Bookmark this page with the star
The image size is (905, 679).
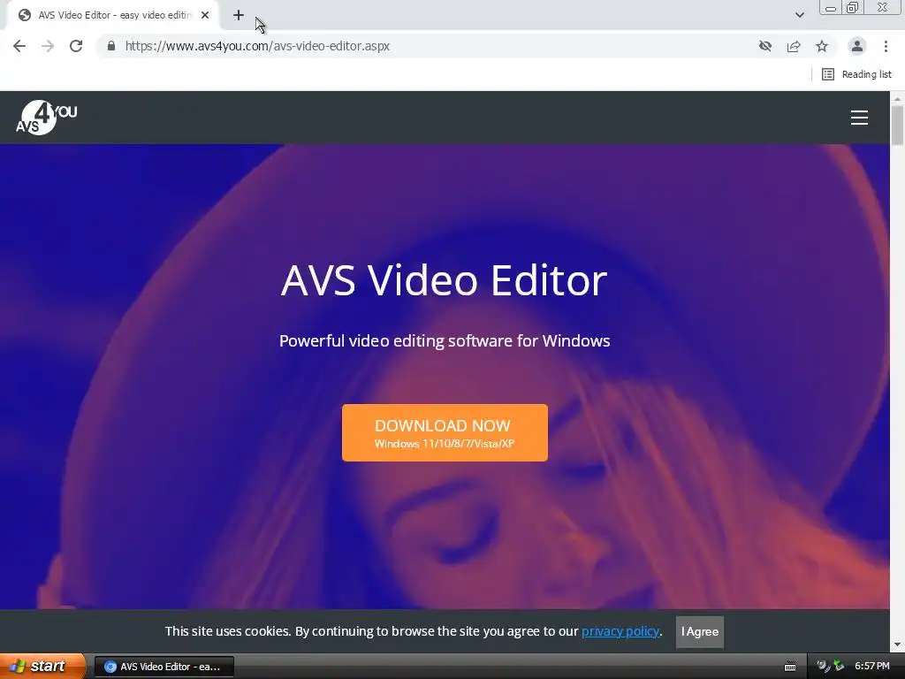click(x=822, y=46)
